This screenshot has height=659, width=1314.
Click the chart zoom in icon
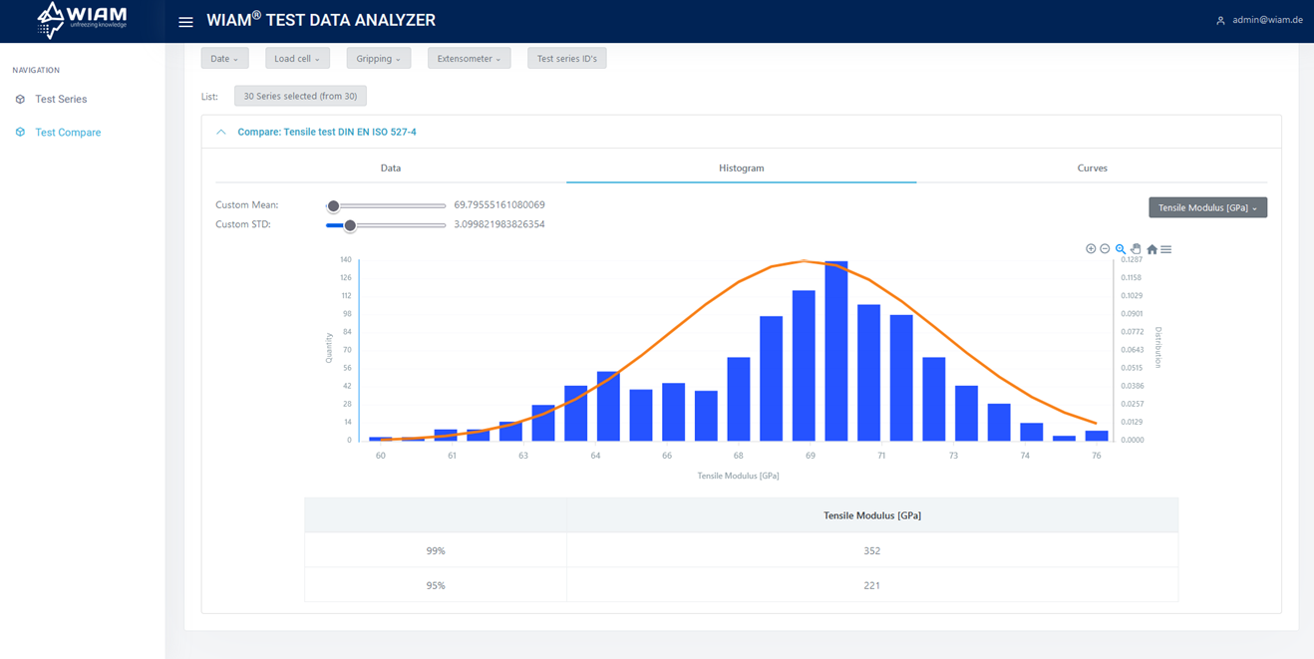[1091, 249]
